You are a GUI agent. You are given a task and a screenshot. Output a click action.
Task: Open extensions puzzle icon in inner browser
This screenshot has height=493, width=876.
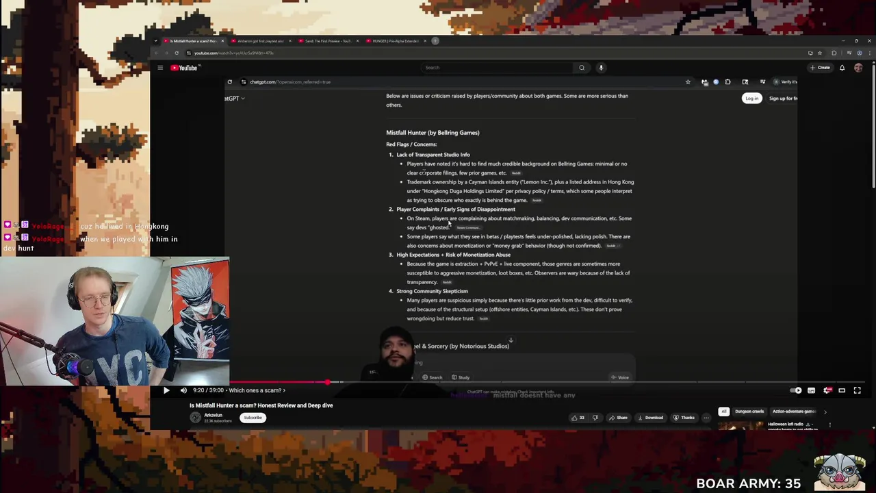tap(727, 82)
